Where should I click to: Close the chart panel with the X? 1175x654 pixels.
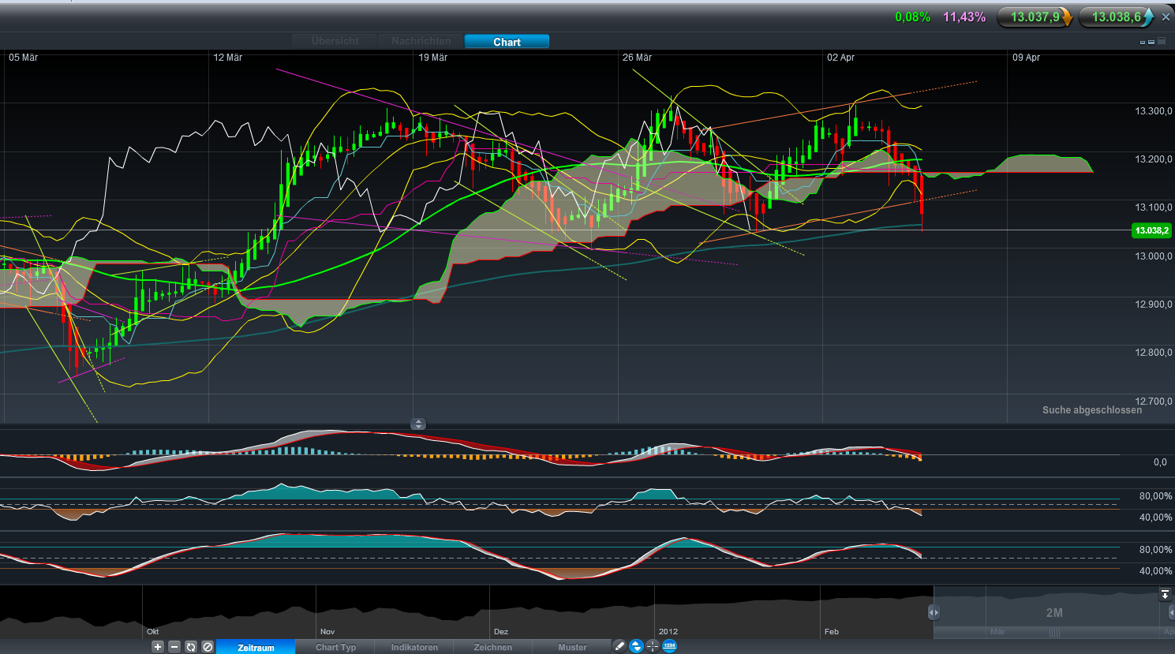click(x=1166, y=17)
